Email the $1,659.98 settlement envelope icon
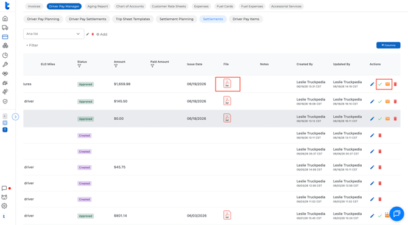 click(x=387, y=84)
